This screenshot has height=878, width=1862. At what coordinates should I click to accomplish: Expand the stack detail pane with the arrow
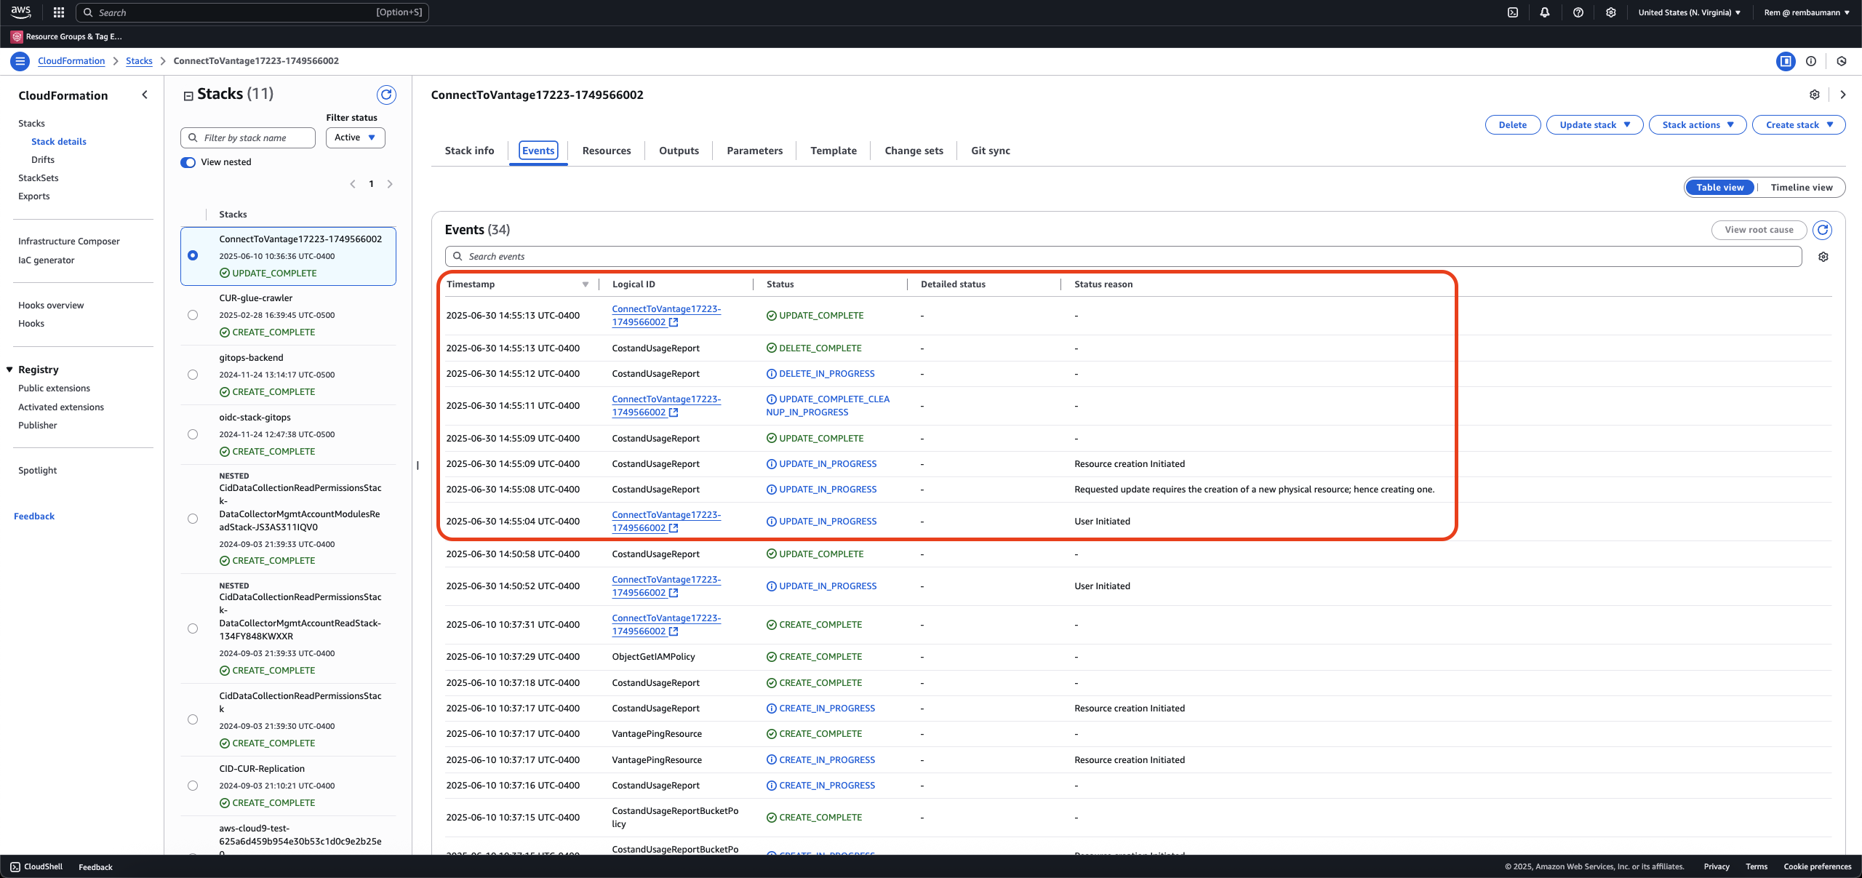(1842, 95)
